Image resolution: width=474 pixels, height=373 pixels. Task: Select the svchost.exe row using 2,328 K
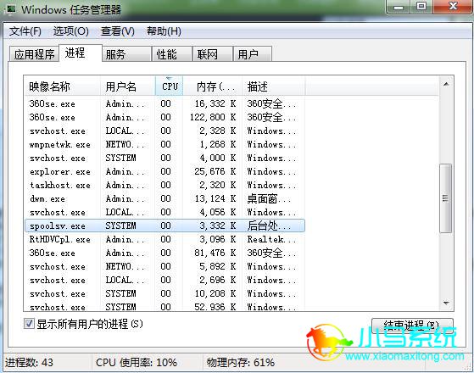click(x=165, y=131)
